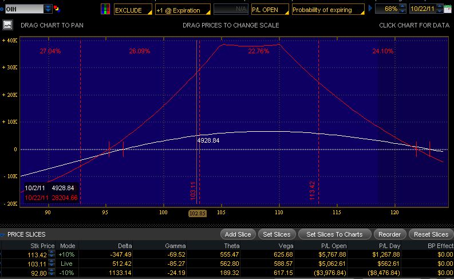Click the 4928.84 value label on the chart

tap(208, 140)
